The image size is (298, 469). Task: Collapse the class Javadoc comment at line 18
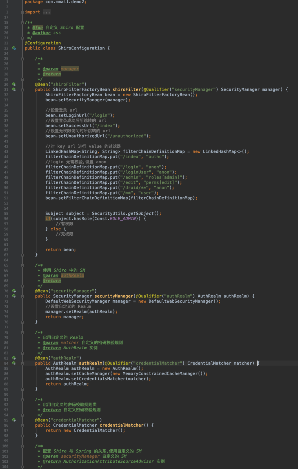point(22,23)
